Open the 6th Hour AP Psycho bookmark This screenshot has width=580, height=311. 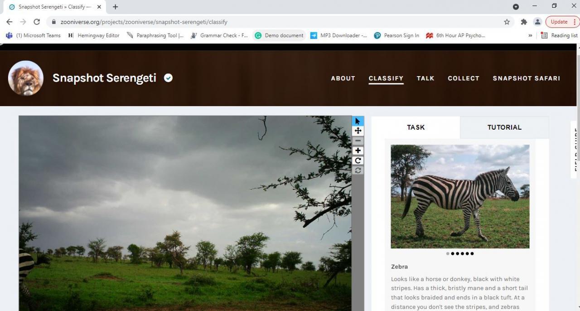tap(456, 35)
